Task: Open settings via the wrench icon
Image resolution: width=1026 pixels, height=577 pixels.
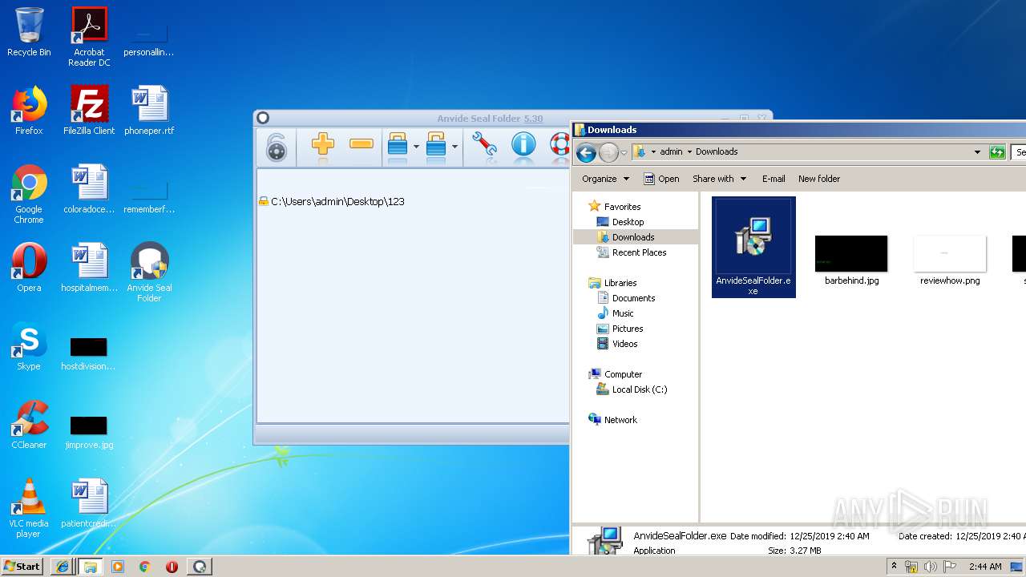Action: coord(484,145)
